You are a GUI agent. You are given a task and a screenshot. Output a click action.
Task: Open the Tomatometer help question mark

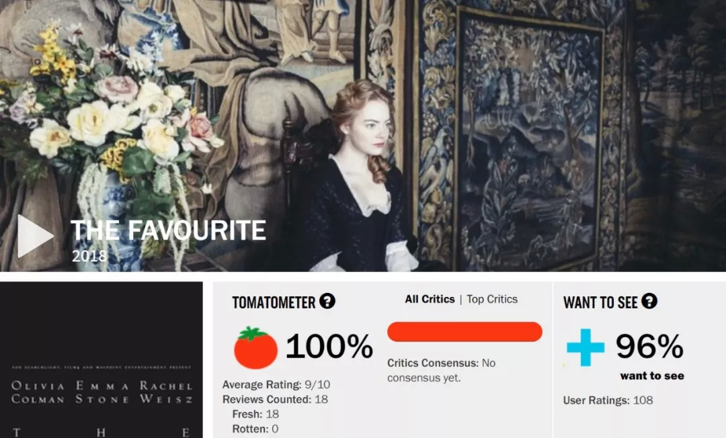[x=327, y=301]
